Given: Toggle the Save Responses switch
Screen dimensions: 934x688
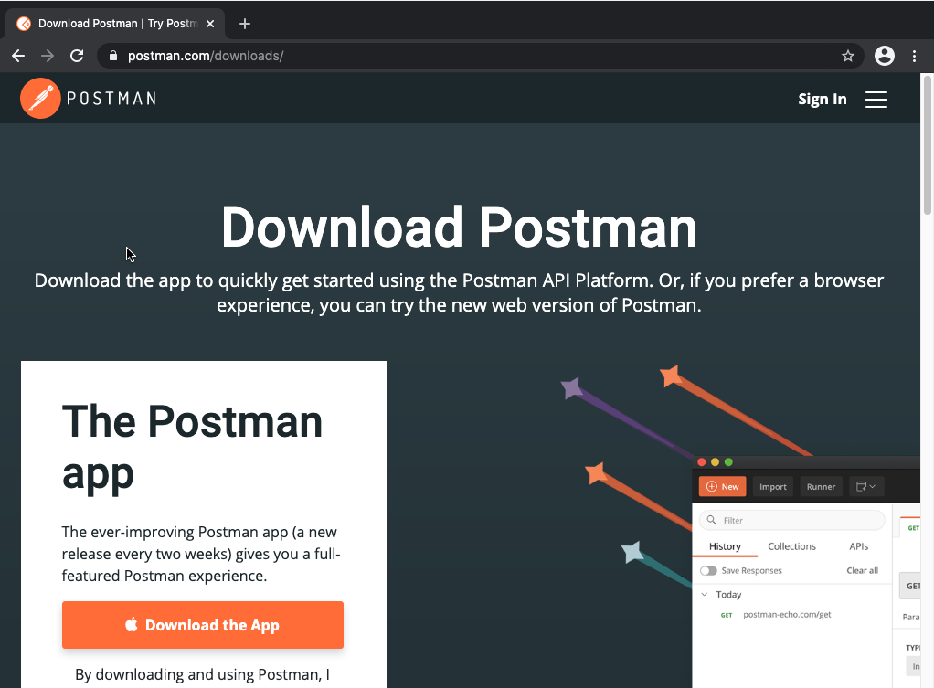Looking at the screenshot, I should (x=708, y=571).
